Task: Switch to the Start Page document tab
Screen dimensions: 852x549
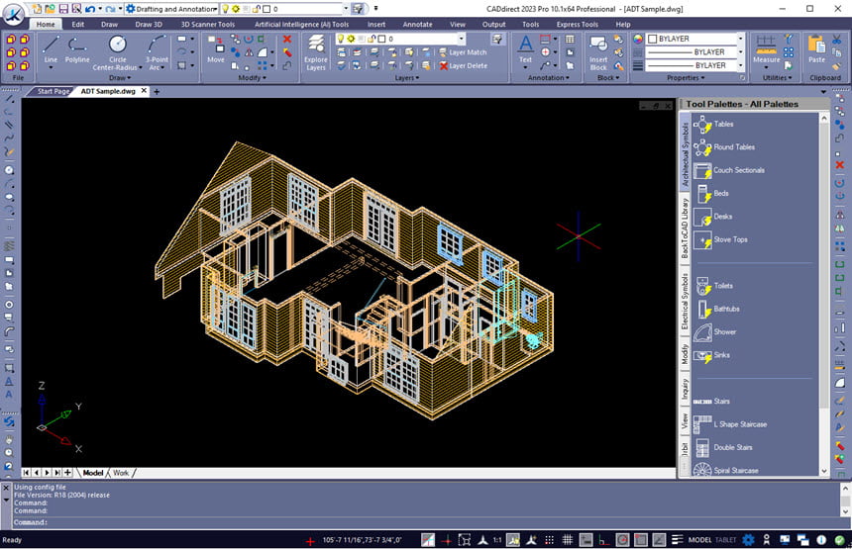Action: click(53, 92)
